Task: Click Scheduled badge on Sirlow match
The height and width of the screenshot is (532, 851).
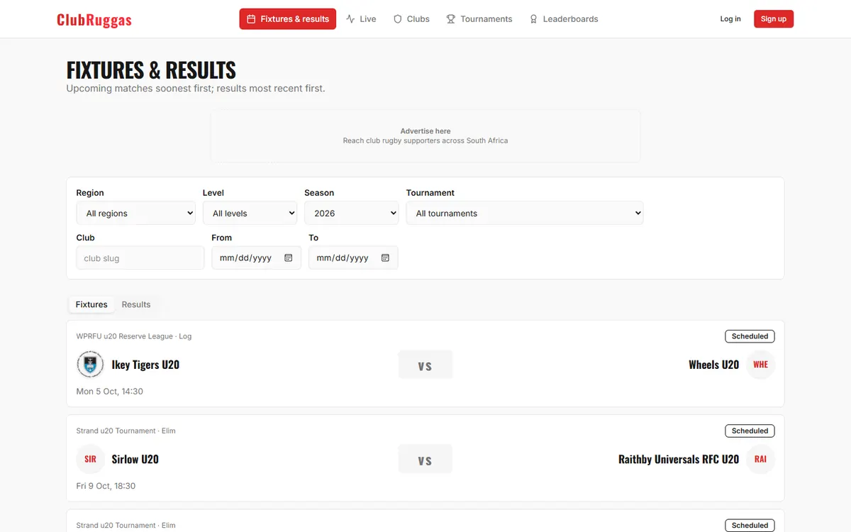Action: point(750,431)
